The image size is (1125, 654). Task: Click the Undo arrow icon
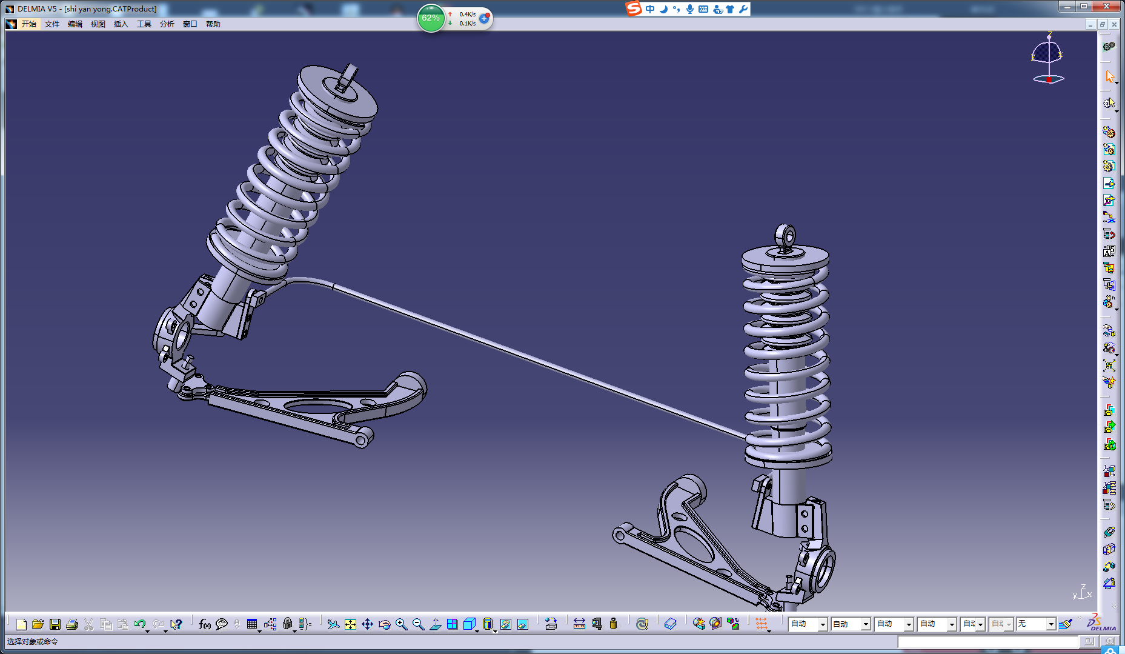tap(140, 624)
